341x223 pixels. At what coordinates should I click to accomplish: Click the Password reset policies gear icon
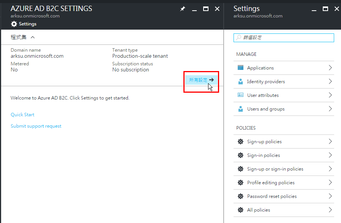click(x=240, y=196)
